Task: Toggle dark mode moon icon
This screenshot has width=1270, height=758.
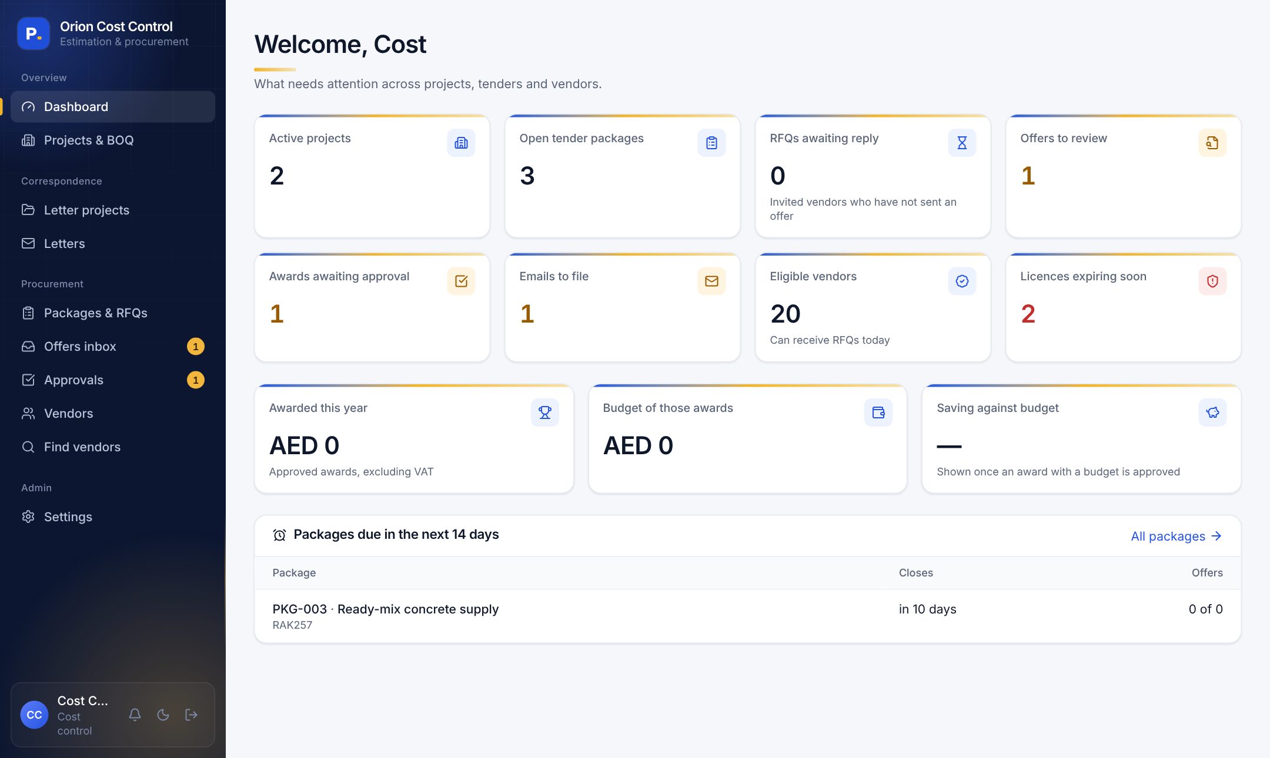Action: [x=163, y=715]
